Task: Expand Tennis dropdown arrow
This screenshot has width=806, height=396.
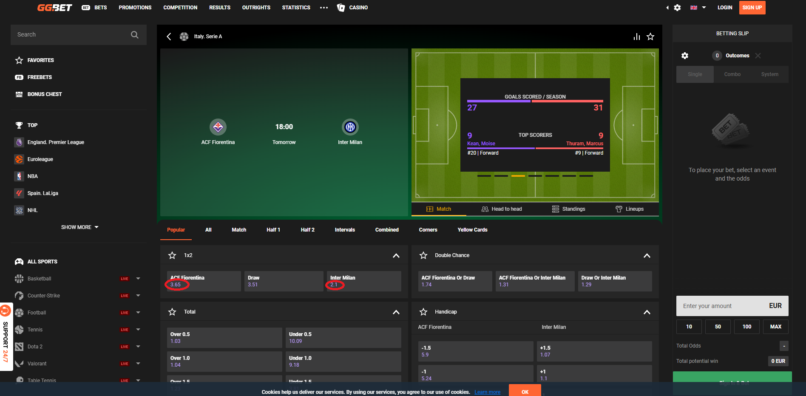Action: [138, 330]
